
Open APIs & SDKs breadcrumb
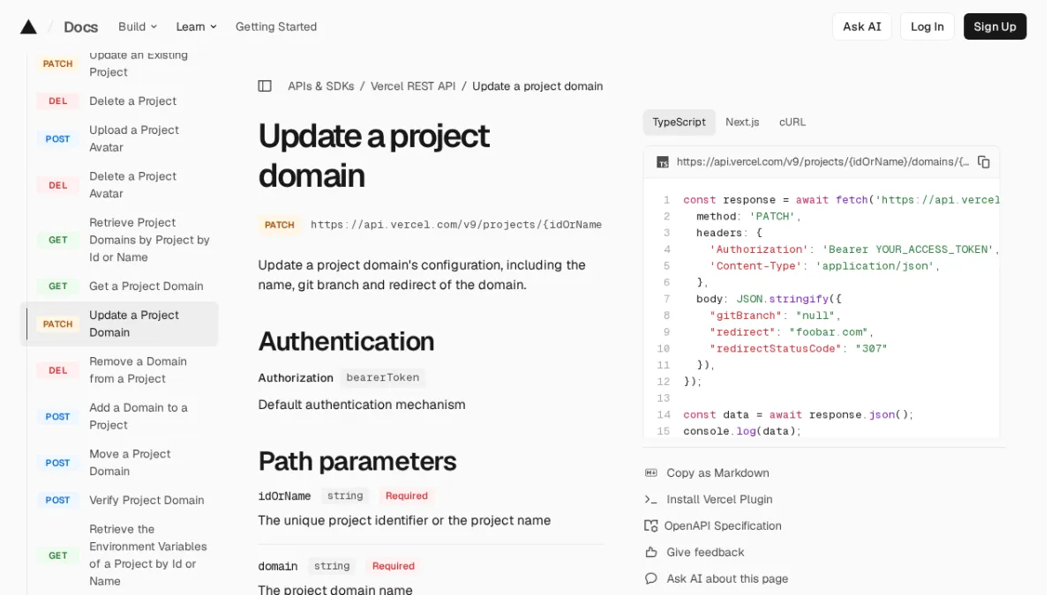[x=321, y=86]
